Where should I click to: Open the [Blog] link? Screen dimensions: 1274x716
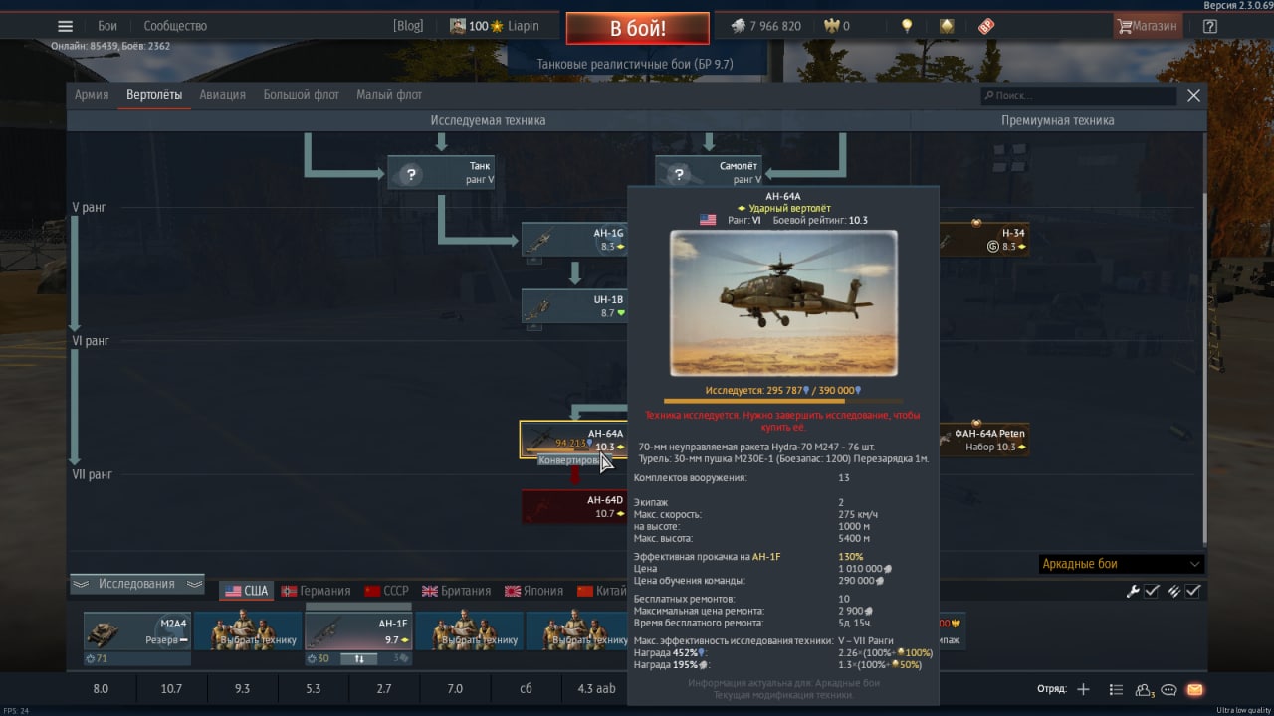408,26
